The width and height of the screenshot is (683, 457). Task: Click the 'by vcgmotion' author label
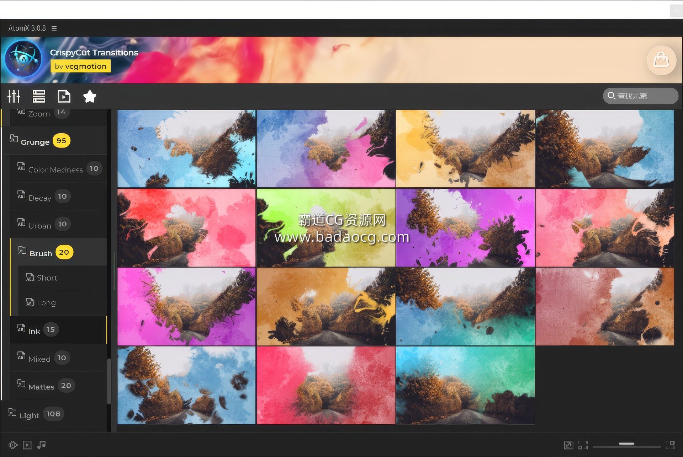point(80,66)
